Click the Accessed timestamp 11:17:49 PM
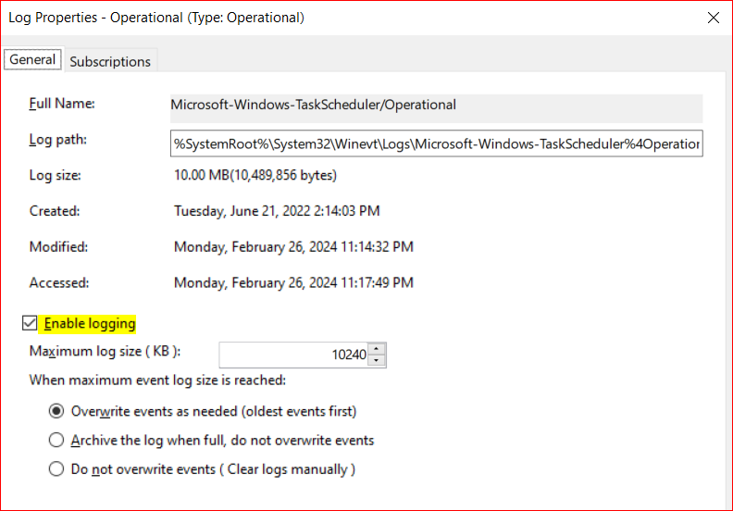The height and width of the screenshot is (511, 733). 378,283
